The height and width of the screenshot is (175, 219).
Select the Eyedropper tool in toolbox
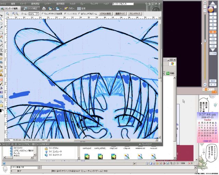point(1,27)
